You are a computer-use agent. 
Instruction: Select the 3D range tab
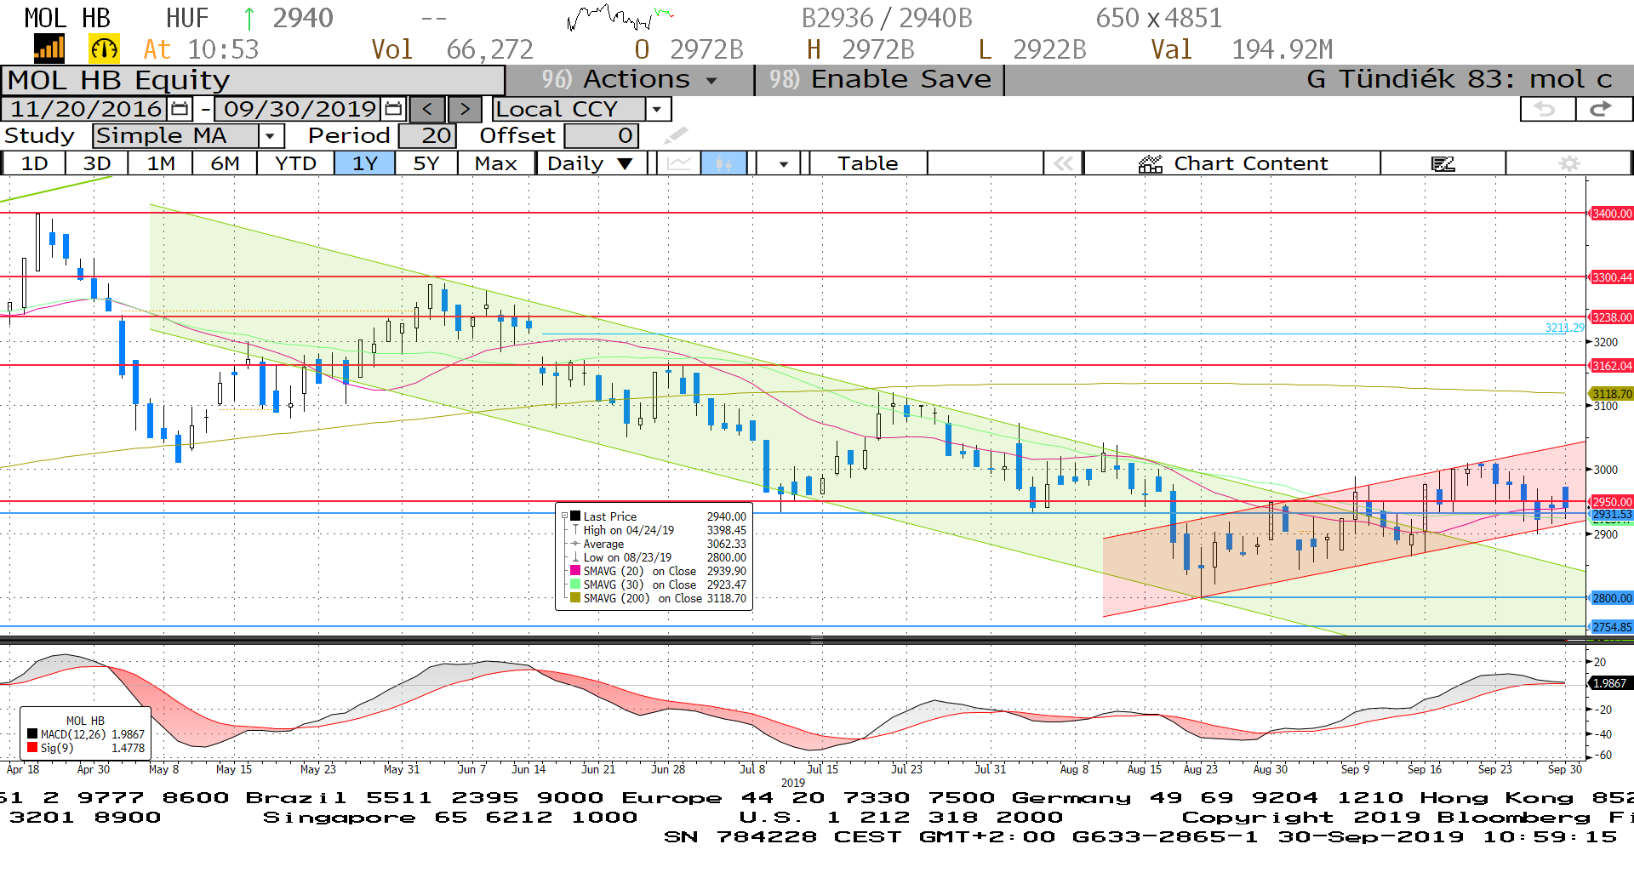[x=96, y=163]
